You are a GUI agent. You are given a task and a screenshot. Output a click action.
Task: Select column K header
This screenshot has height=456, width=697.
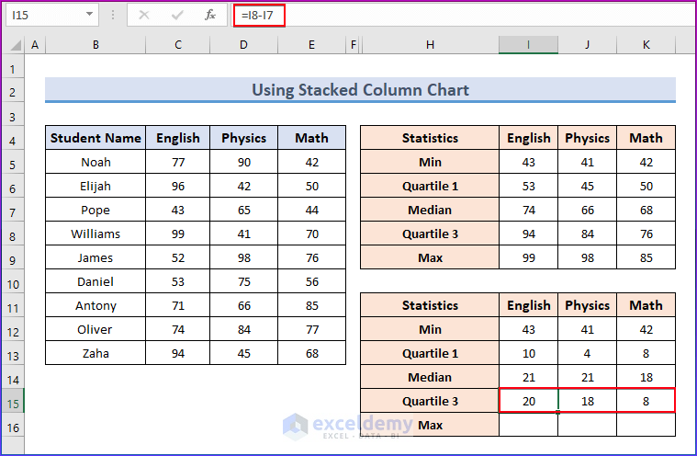[x=646, y=45]
